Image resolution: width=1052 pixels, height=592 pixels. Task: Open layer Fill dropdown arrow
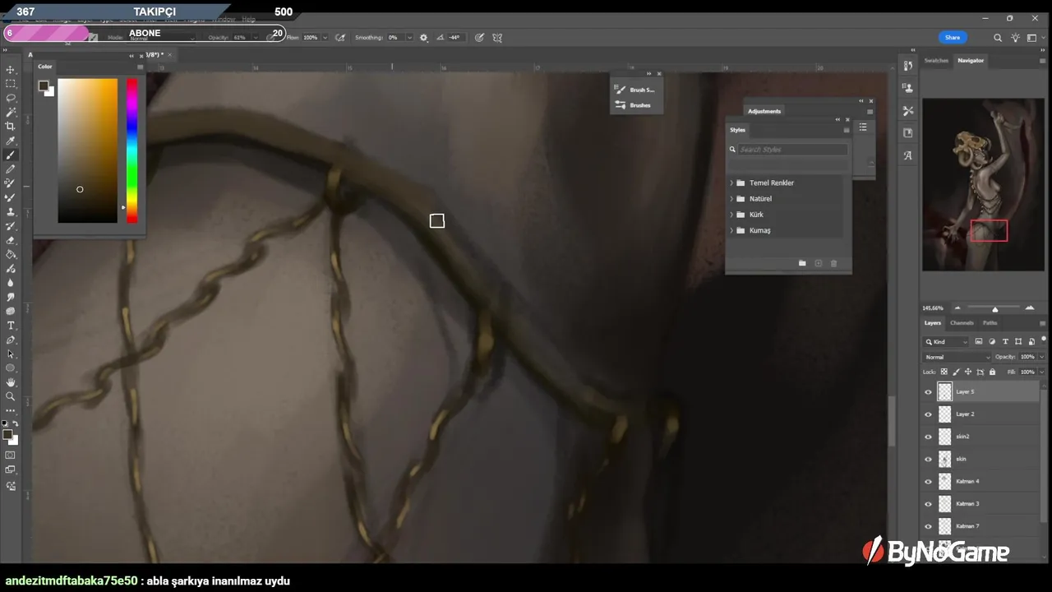click(1041, 372)
